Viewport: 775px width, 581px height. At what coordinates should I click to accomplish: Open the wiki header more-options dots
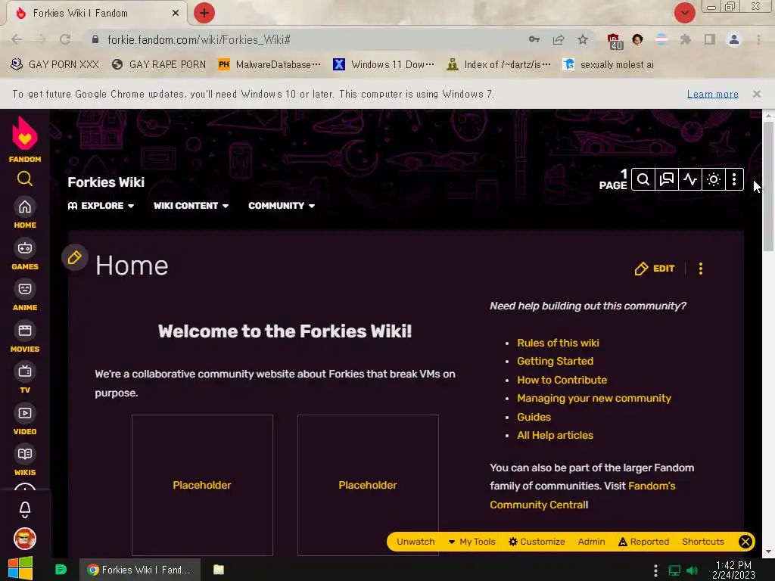pyautogui.click(x=734, y=179)
